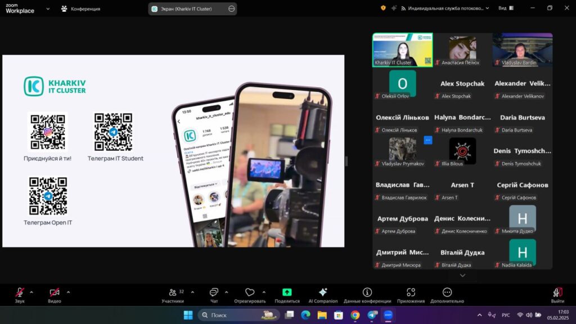The height and width of the screenshot is (324, 576).
Task: Expand video options arrow next to Видео
Action: tap(68, 292)
